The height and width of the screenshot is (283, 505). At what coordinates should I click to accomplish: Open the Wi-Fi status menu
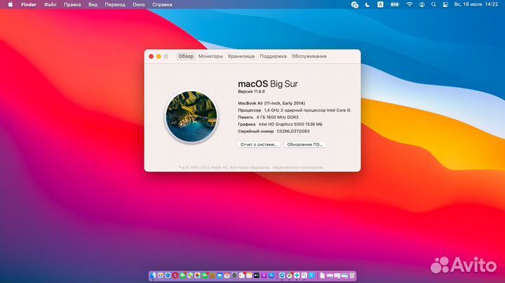pos(410,4)
